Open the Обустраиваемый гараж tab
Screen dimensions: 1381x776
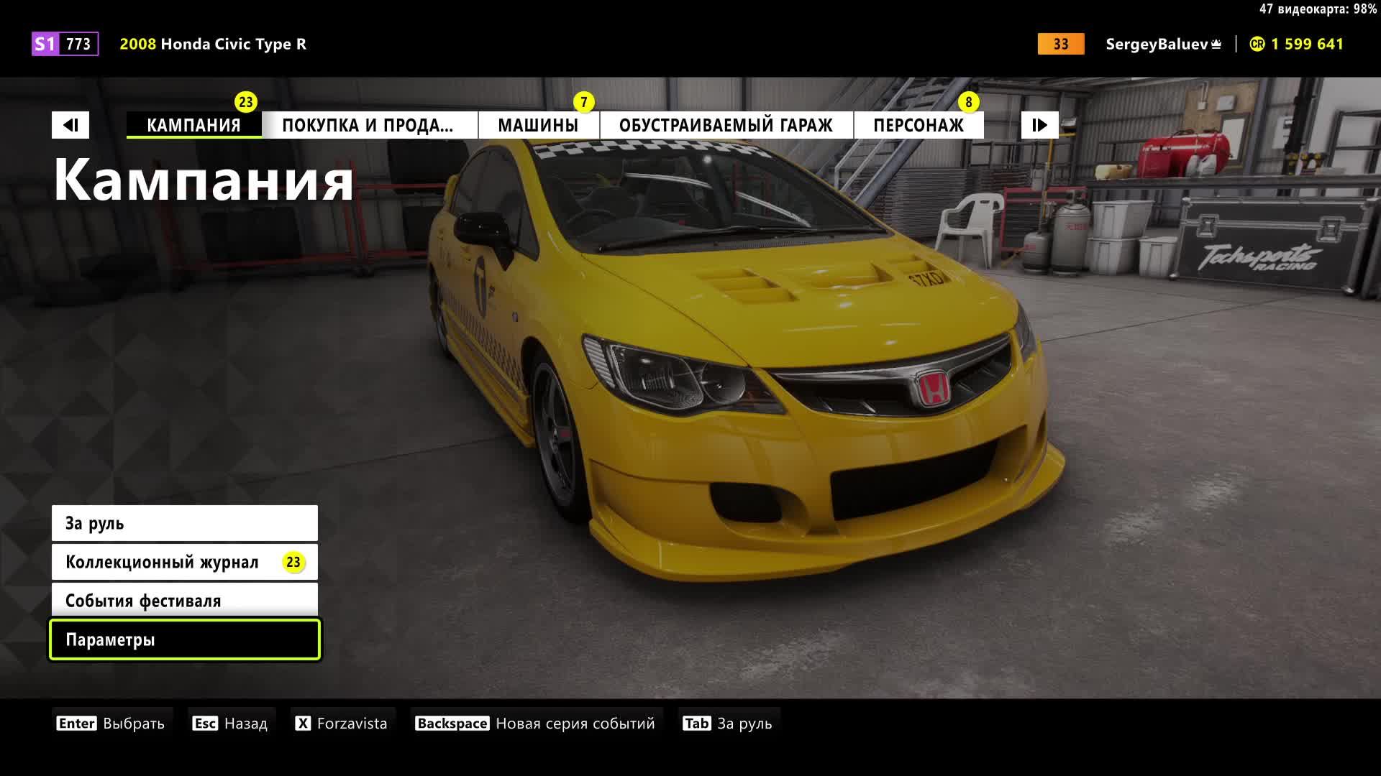(726, 125)
